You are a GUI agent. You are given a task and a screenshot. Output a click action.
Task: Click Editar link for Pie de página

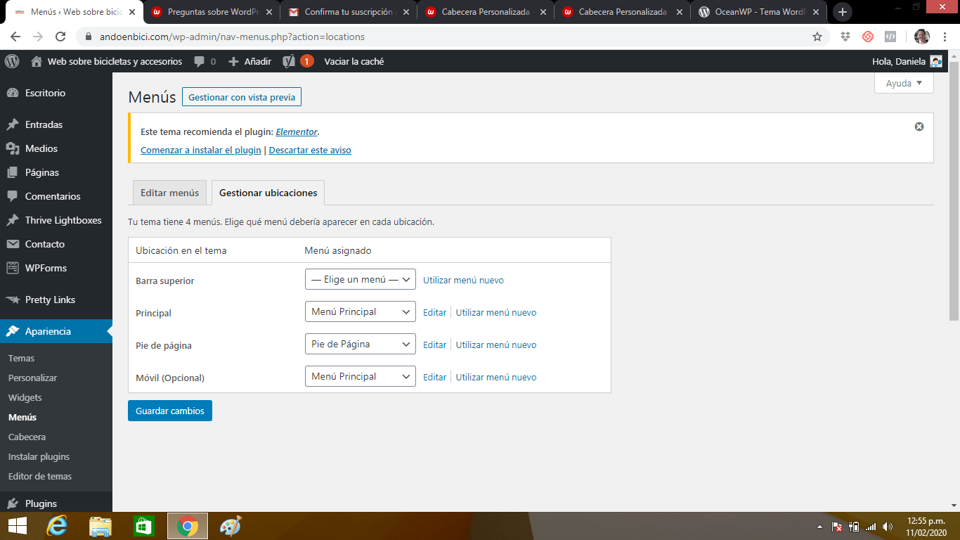[434, 345]
